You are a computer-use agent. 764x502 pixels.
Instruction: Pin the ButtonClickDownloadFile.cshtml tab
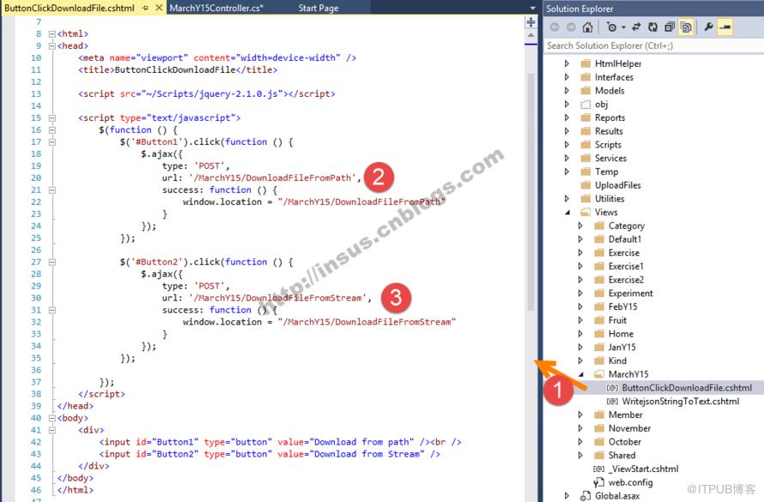[x=145, y=8]
